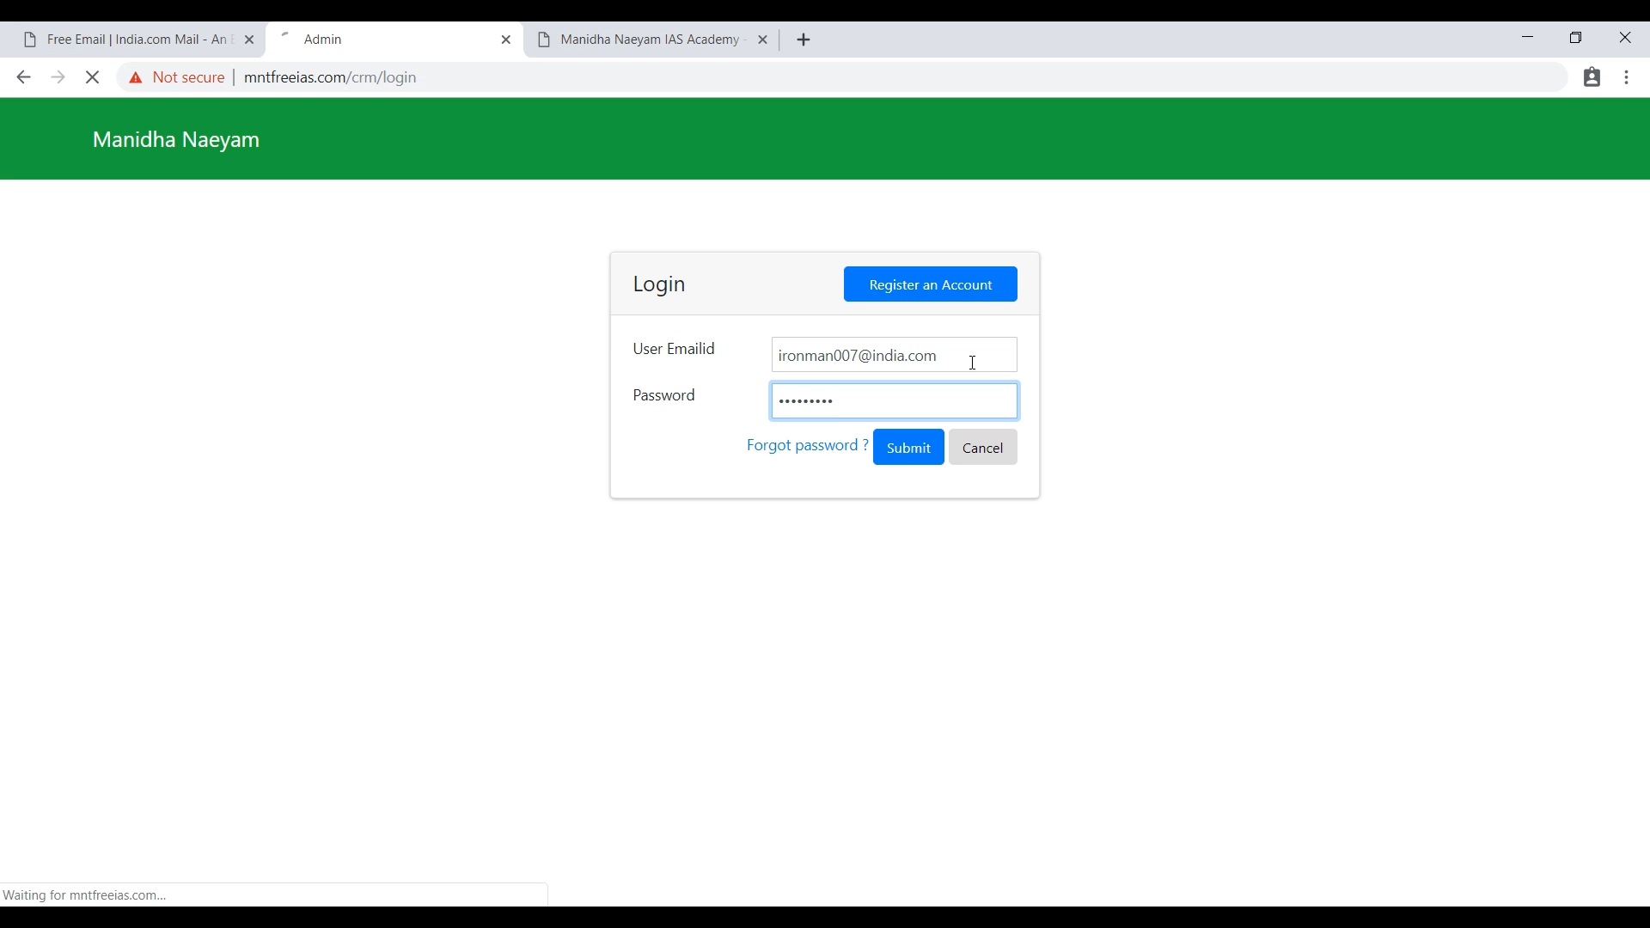The image size is (1650, 928).
Task: Click Manidha Naeyam header logo area
Action: [x=175, y=138]
